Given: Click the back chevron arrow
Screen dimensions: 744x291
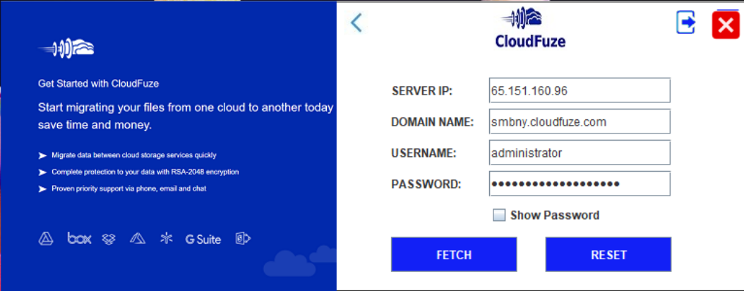Looking at the screenshot, I should click(356, 23).
